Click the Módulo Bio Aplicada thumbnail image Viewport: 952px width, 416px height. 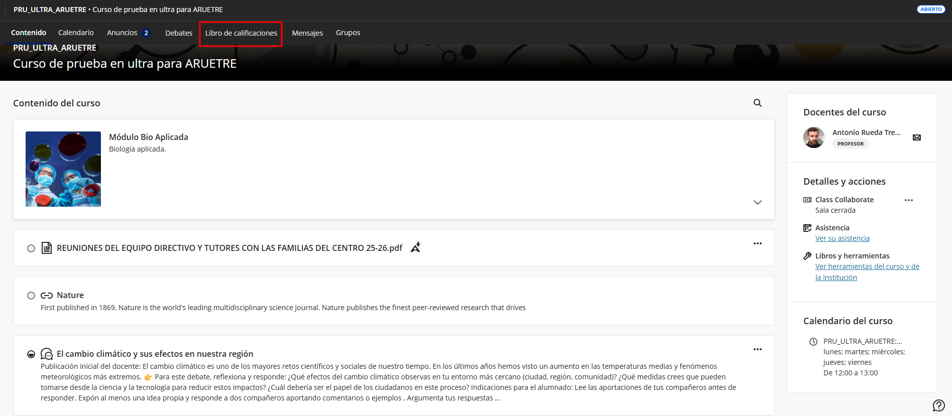pos(63,169)
